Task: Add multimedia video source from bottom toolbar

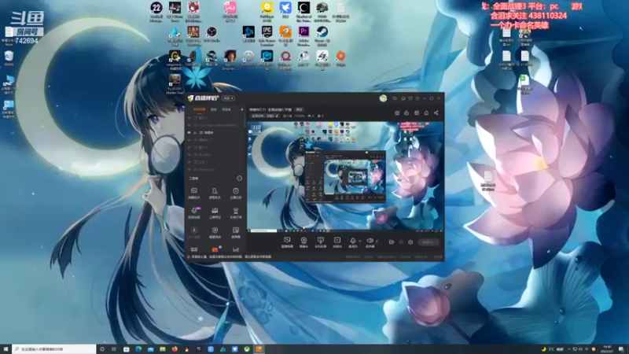Action: [337, 242]
